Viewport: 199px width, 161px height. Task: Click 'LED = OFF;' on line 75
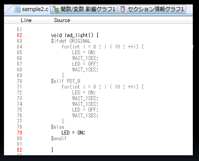pyautogui.click(x=85, y=110)
